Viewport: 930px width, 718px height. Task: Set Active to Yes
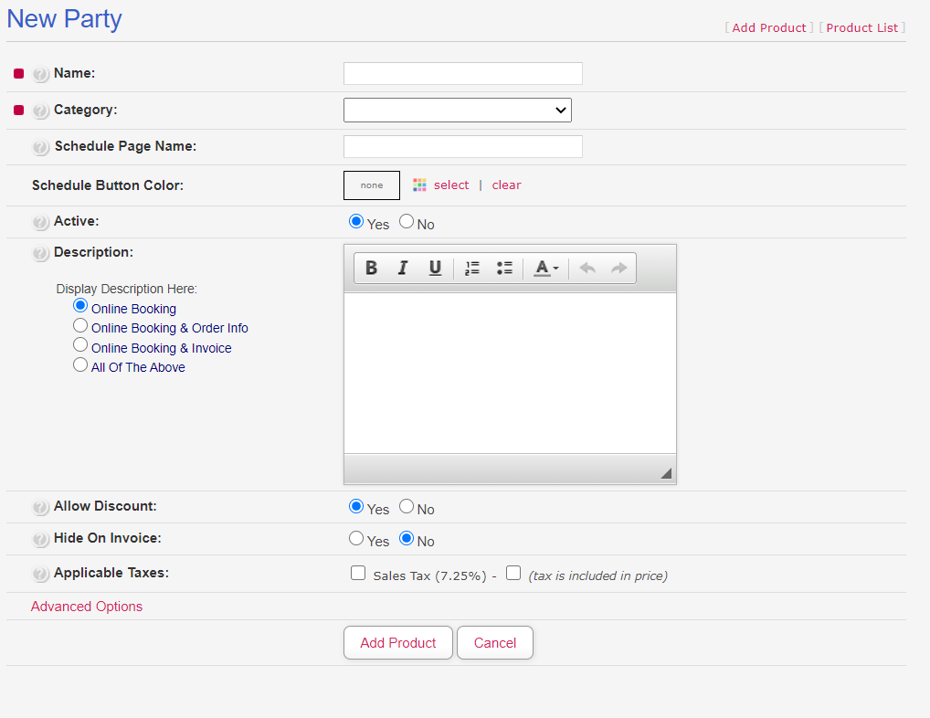[x=356, y=221]
